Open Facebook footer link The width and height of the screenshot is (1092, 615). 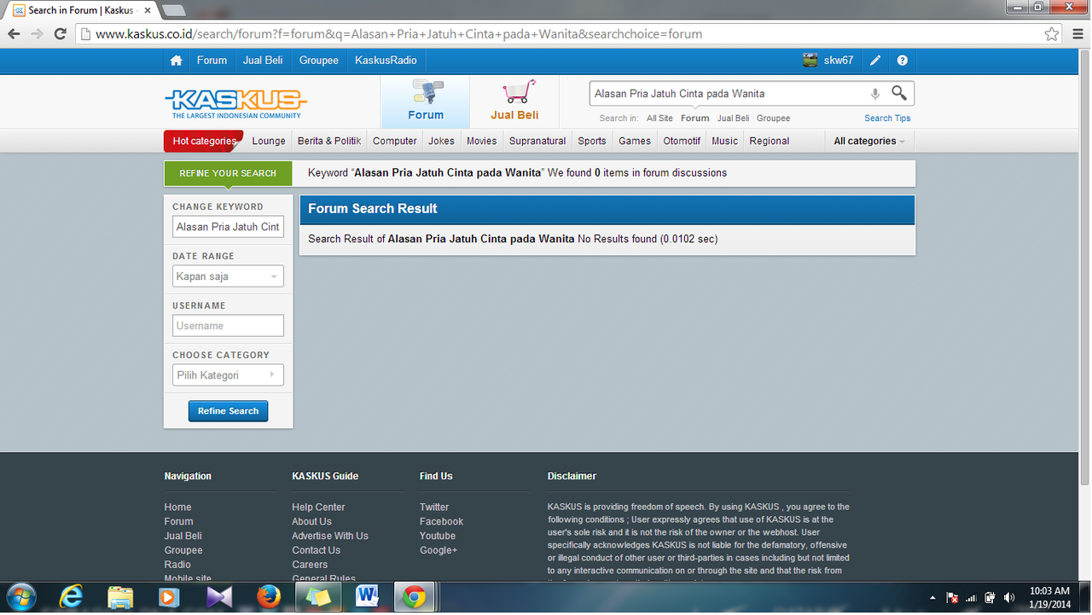pyautogui.click(x=441, y=521)
